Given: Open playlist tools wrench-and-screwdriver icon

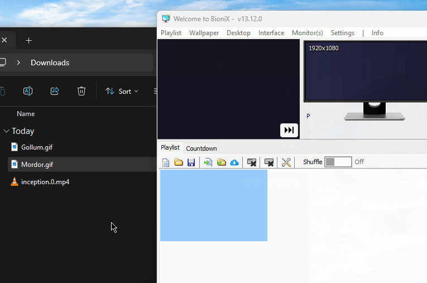Looking at the screenshot, I should click(286, 162).
